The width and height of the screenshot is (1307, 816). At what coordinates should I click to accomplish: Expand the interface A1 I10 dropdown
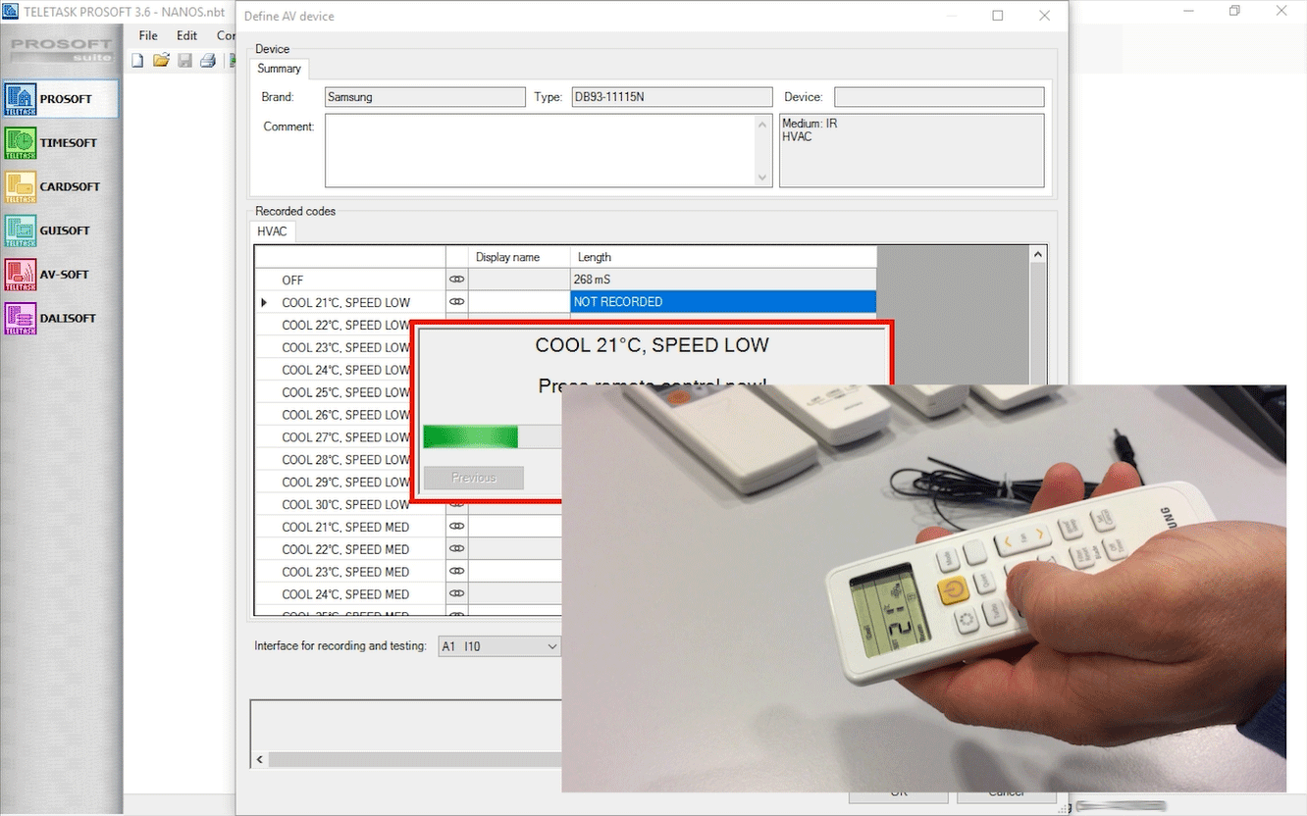550,646
